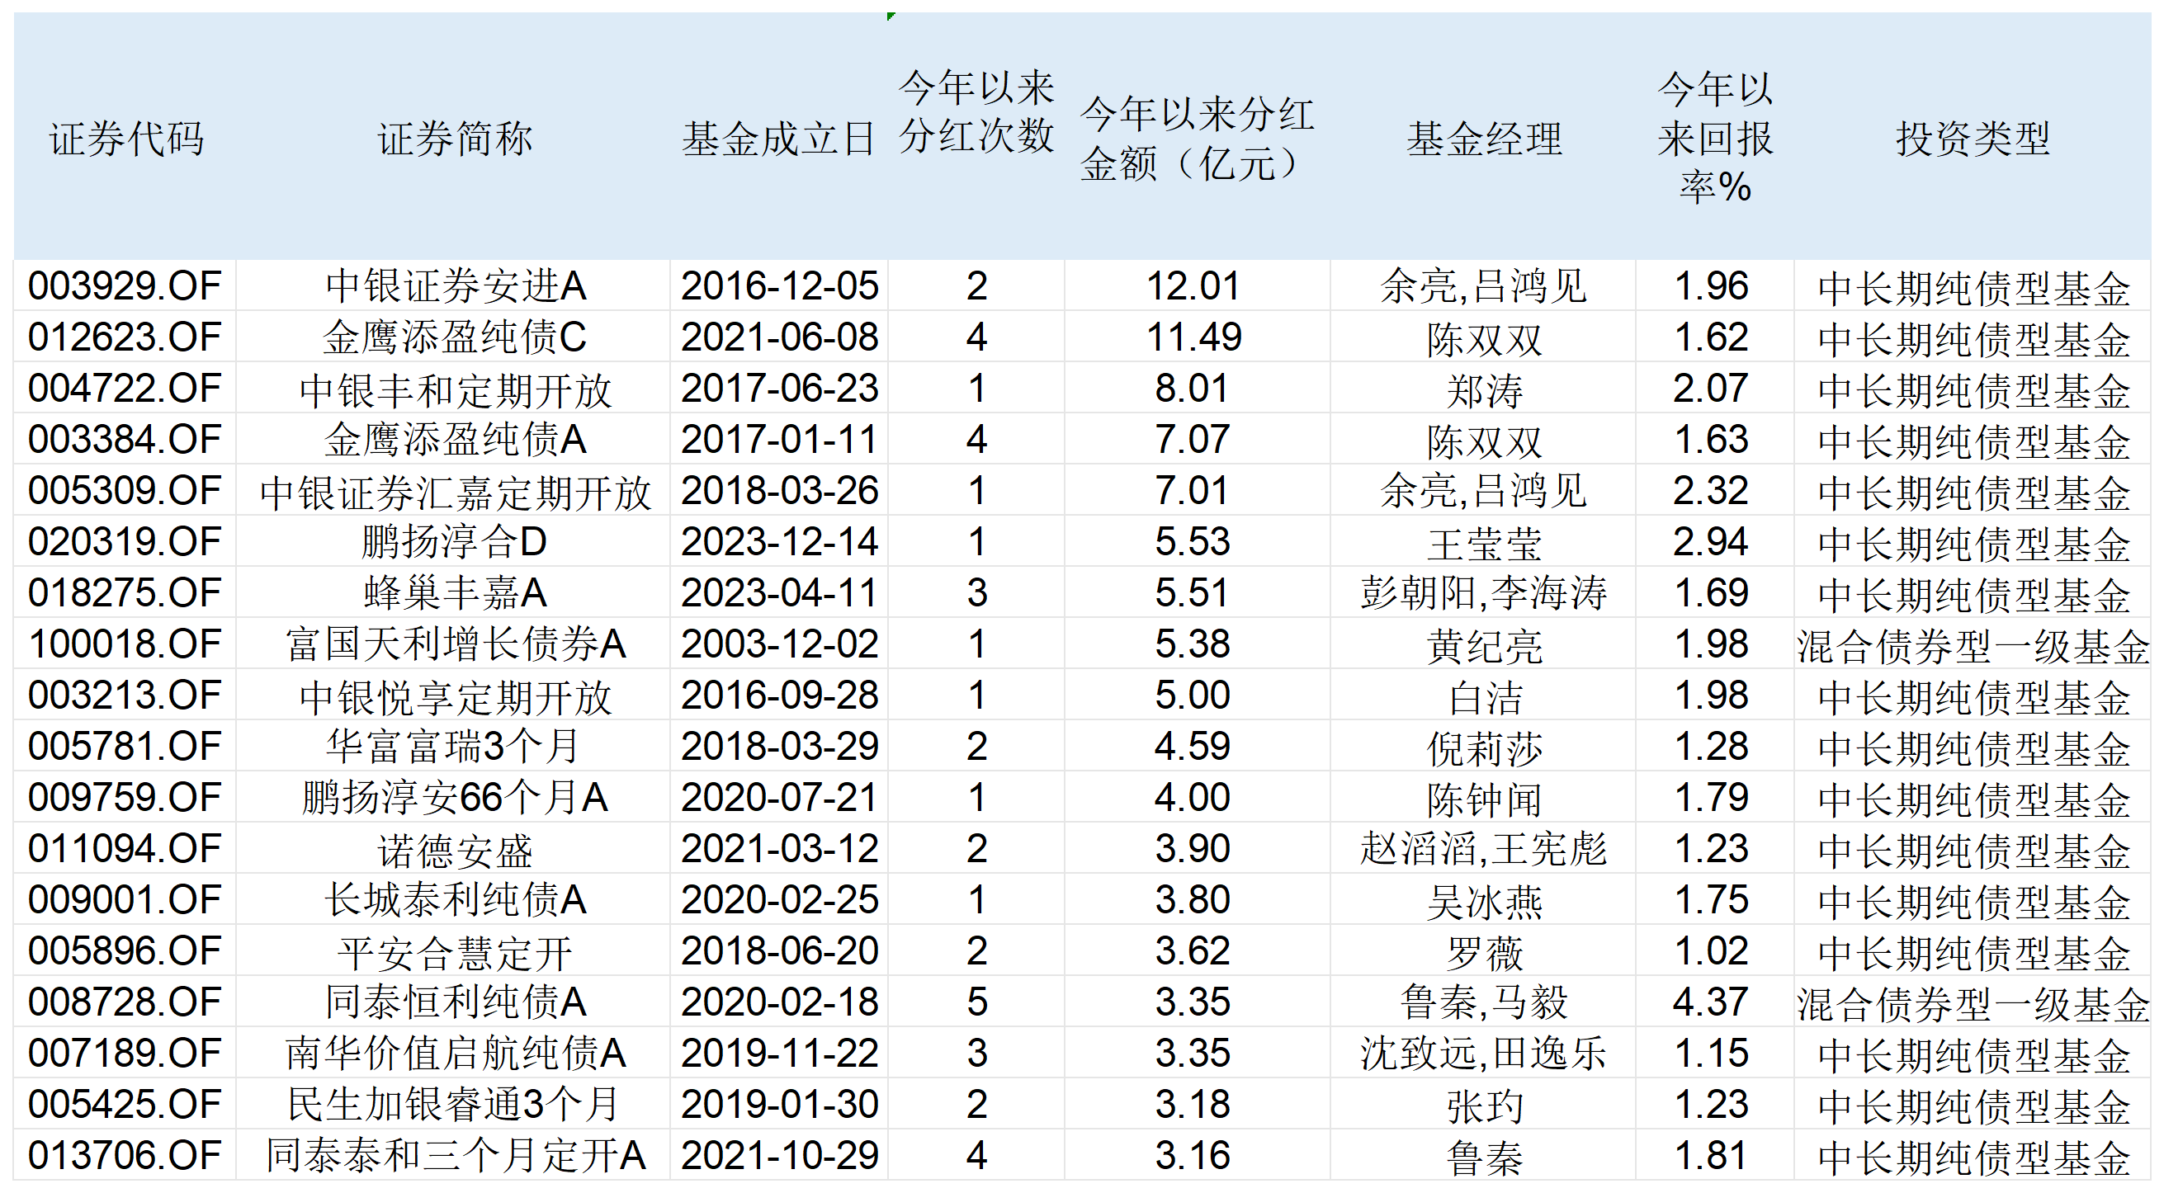Viewport: 2164px width, 1193px height.
Task: Click the 基金经理 column header
Action: (1484, 138)
